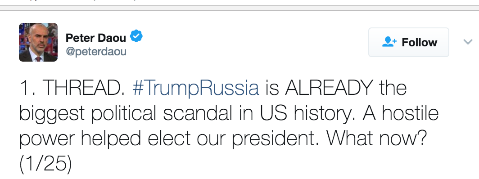The height and width of the screenshot is (179, 479).
Task: Click the blue verified badge next to Peter Daou
Action: coord(136,36)
